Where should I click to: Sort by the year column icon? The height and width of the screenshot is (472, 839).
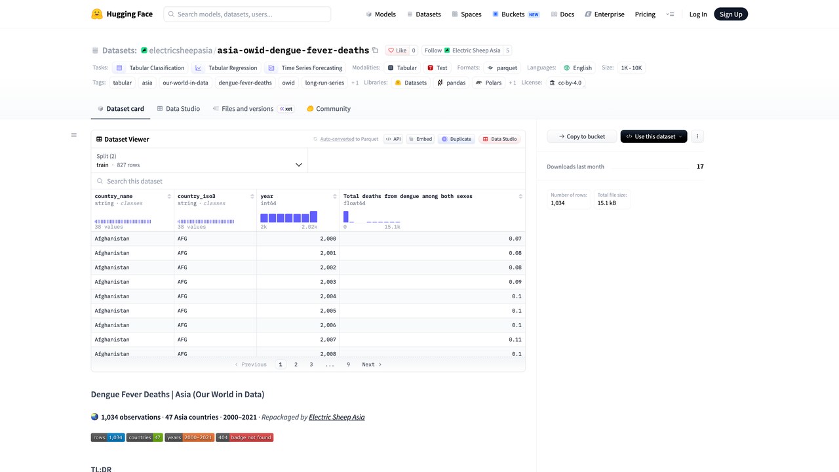(335, 197)
